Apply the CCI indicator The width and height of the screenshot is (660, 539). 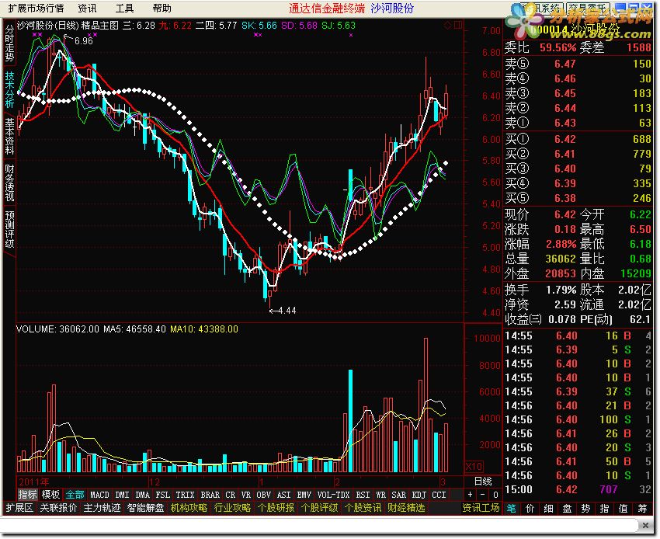439,495
